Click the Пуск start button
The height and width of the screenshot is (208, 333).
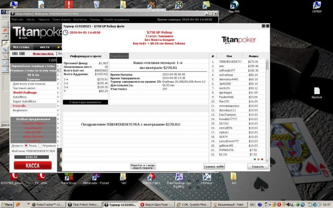point(7,205)
